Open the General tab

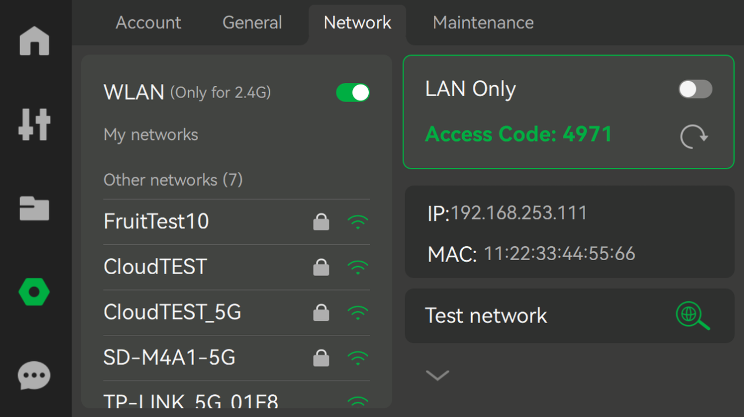click(252, 23)
